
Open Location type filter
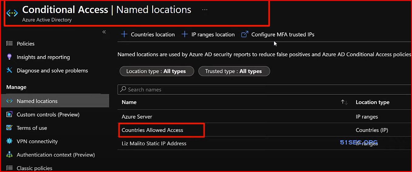157,71
